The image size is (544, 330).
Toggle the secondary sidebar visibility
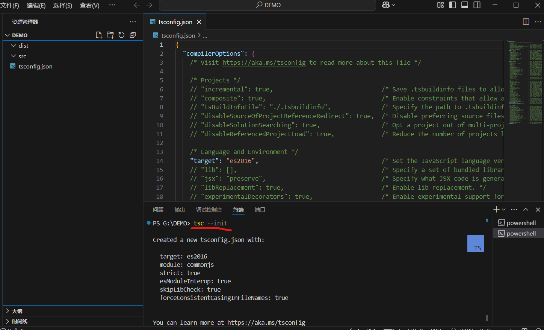[x=476, y=5]
